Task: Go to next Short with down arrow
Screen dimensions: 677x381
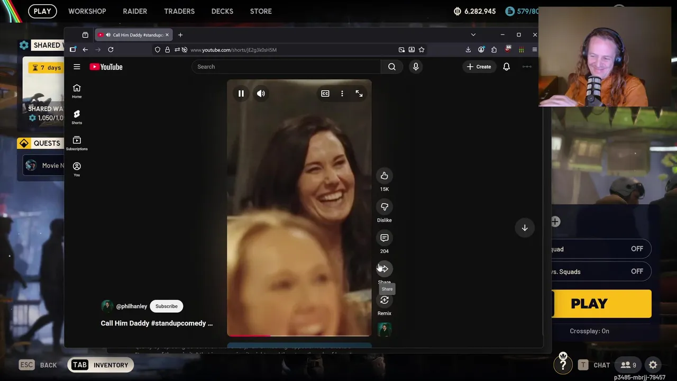Action: coord(525,228)
